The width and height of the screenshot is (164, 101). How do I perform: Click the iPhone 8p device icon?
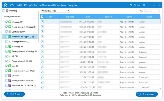(7, 11)
